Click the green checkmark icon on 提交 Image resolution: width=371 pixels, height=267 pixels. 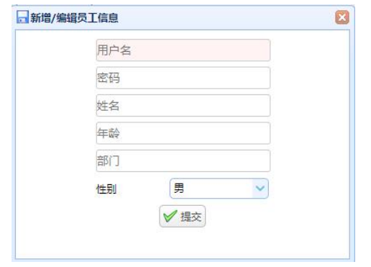170,216
